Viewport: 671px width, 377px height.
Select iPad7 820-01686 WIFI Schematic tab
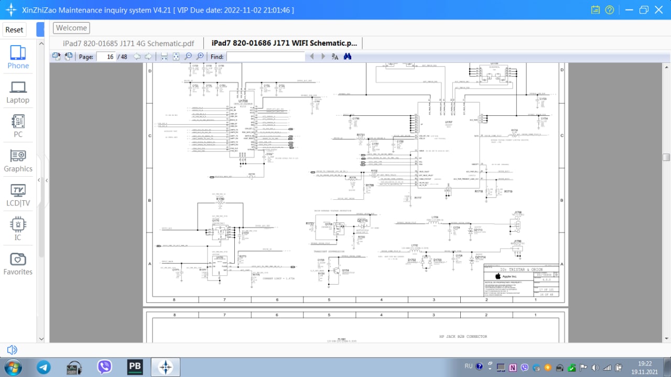tap(284, 44)
